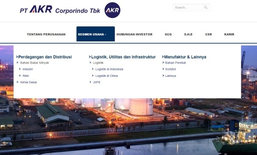Go to the Karir menu
Screen dimensions: 257x155
[229, 34]
